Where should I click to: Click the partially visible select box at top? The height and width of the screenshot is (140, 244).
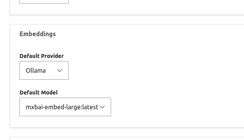(44, 2)
